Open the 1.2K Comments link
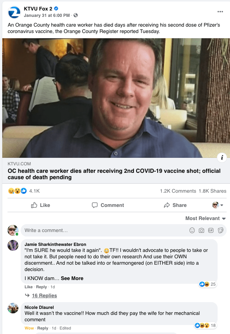Viewport: 230px width, 334px height. click(178, 191)
